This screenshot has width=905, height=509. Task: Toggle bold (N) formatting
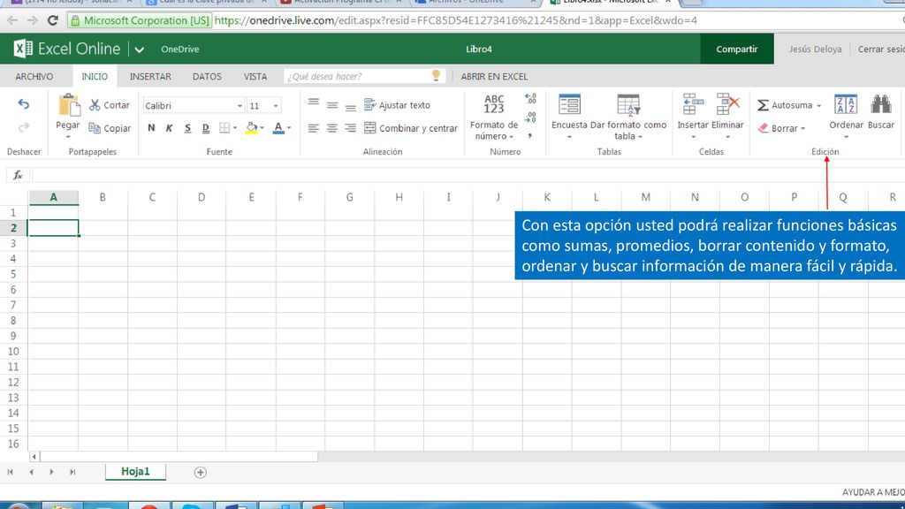click(151, 127)
